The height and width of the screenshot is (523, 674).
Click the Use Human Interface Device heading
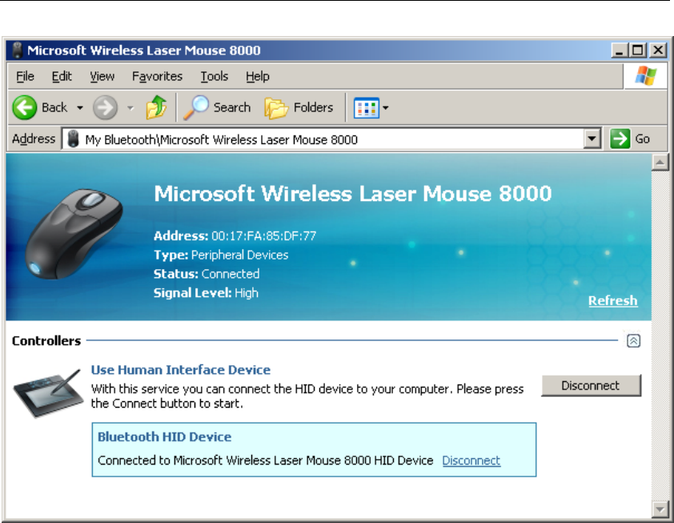[181, 370]
